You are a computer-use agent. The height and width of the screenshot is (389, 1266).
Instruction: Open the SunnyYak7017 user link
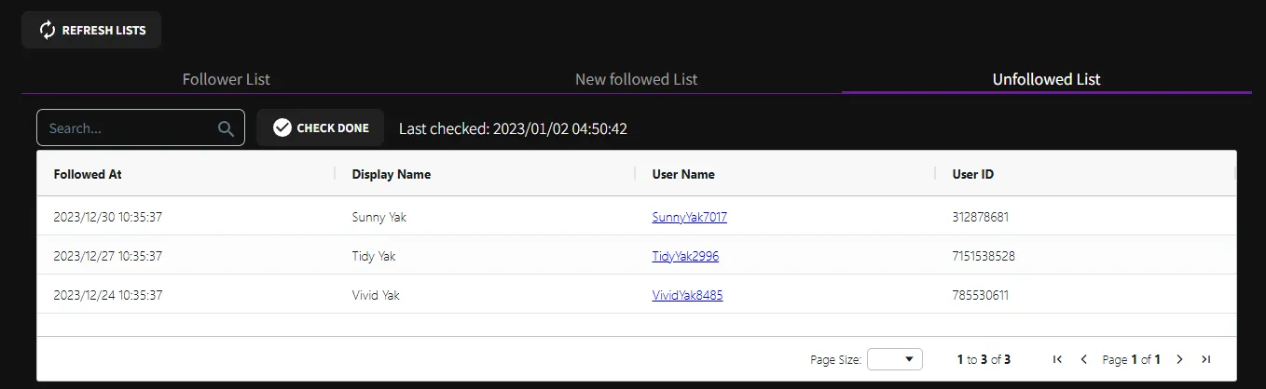(689, 217)
